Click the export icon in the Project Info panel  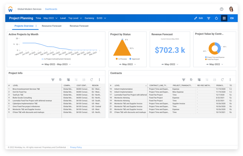[61, 80]
